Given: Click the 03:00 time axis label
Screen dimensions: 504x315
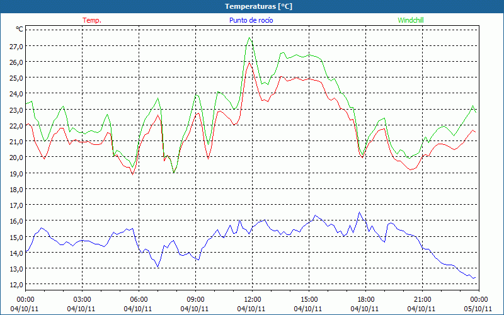Looking at the screenshot, I should pos(82,300).
